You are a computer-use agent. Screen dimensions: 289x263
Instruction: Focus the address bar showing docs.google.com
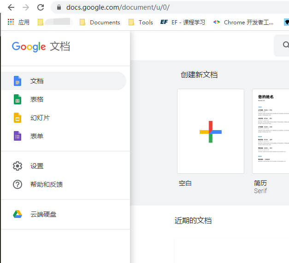[171, 7]
